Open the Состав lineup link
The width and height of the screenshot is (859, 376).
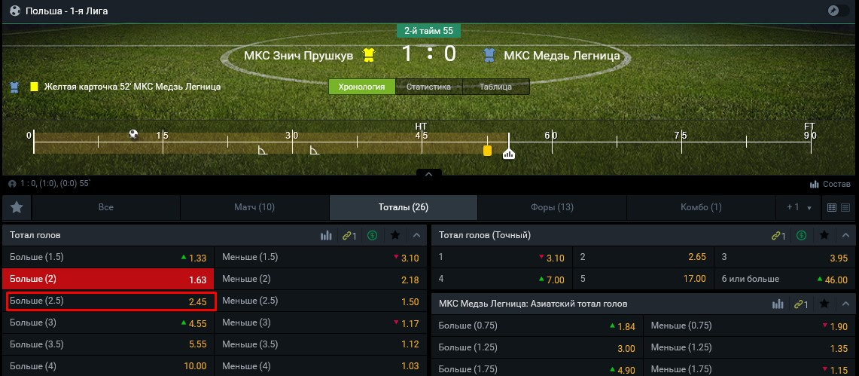coord(830,184)
